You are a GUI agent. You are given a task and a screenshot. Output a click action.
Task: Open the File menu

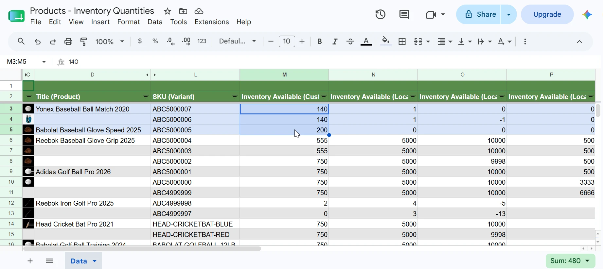coord(36,22)
